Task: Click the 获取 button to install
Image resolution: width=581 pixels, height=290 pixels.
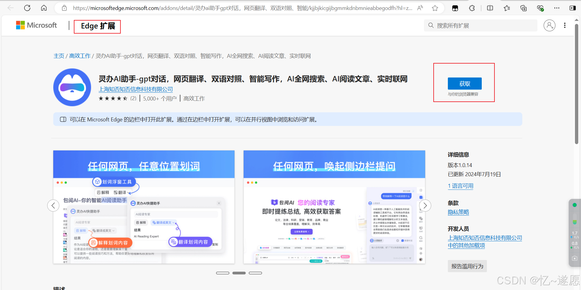Action: point(464,84)
